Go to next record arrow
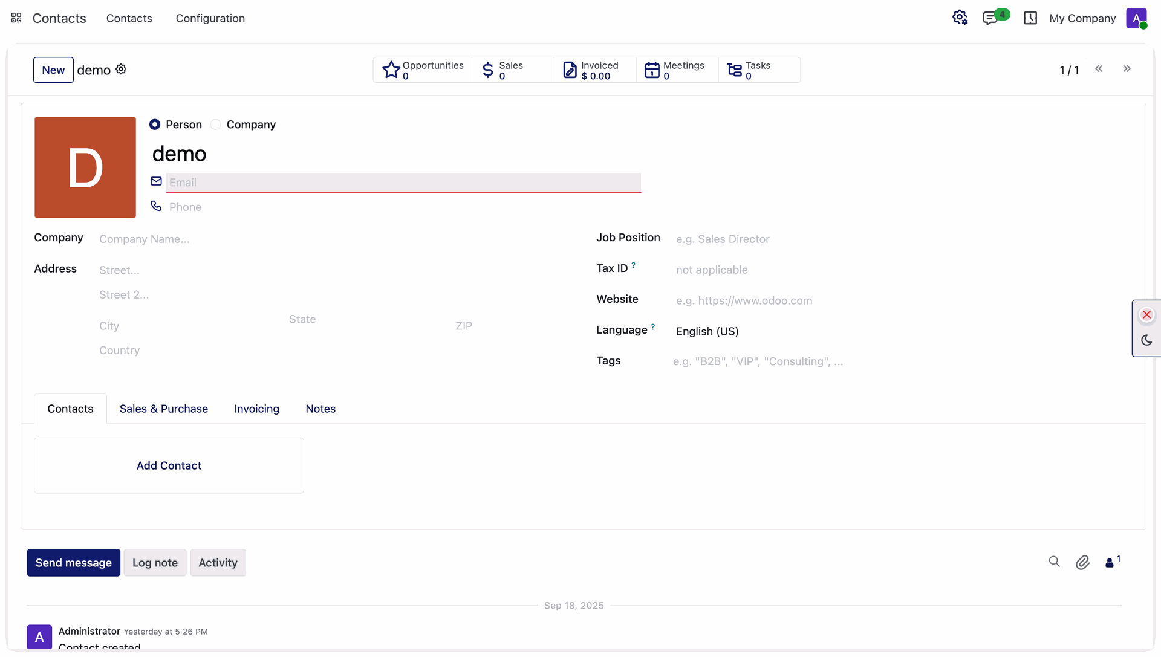Screen dimensions: 1161x657 tap(1127, 69)
